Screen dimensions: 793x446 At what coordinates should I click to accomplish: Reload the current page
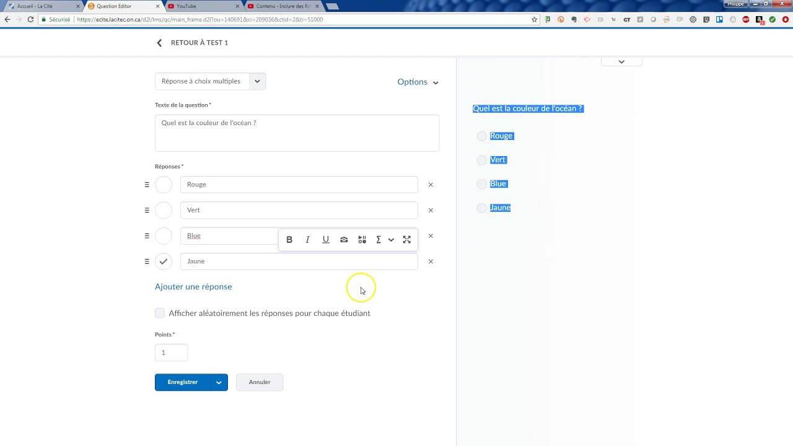point(30,19)
